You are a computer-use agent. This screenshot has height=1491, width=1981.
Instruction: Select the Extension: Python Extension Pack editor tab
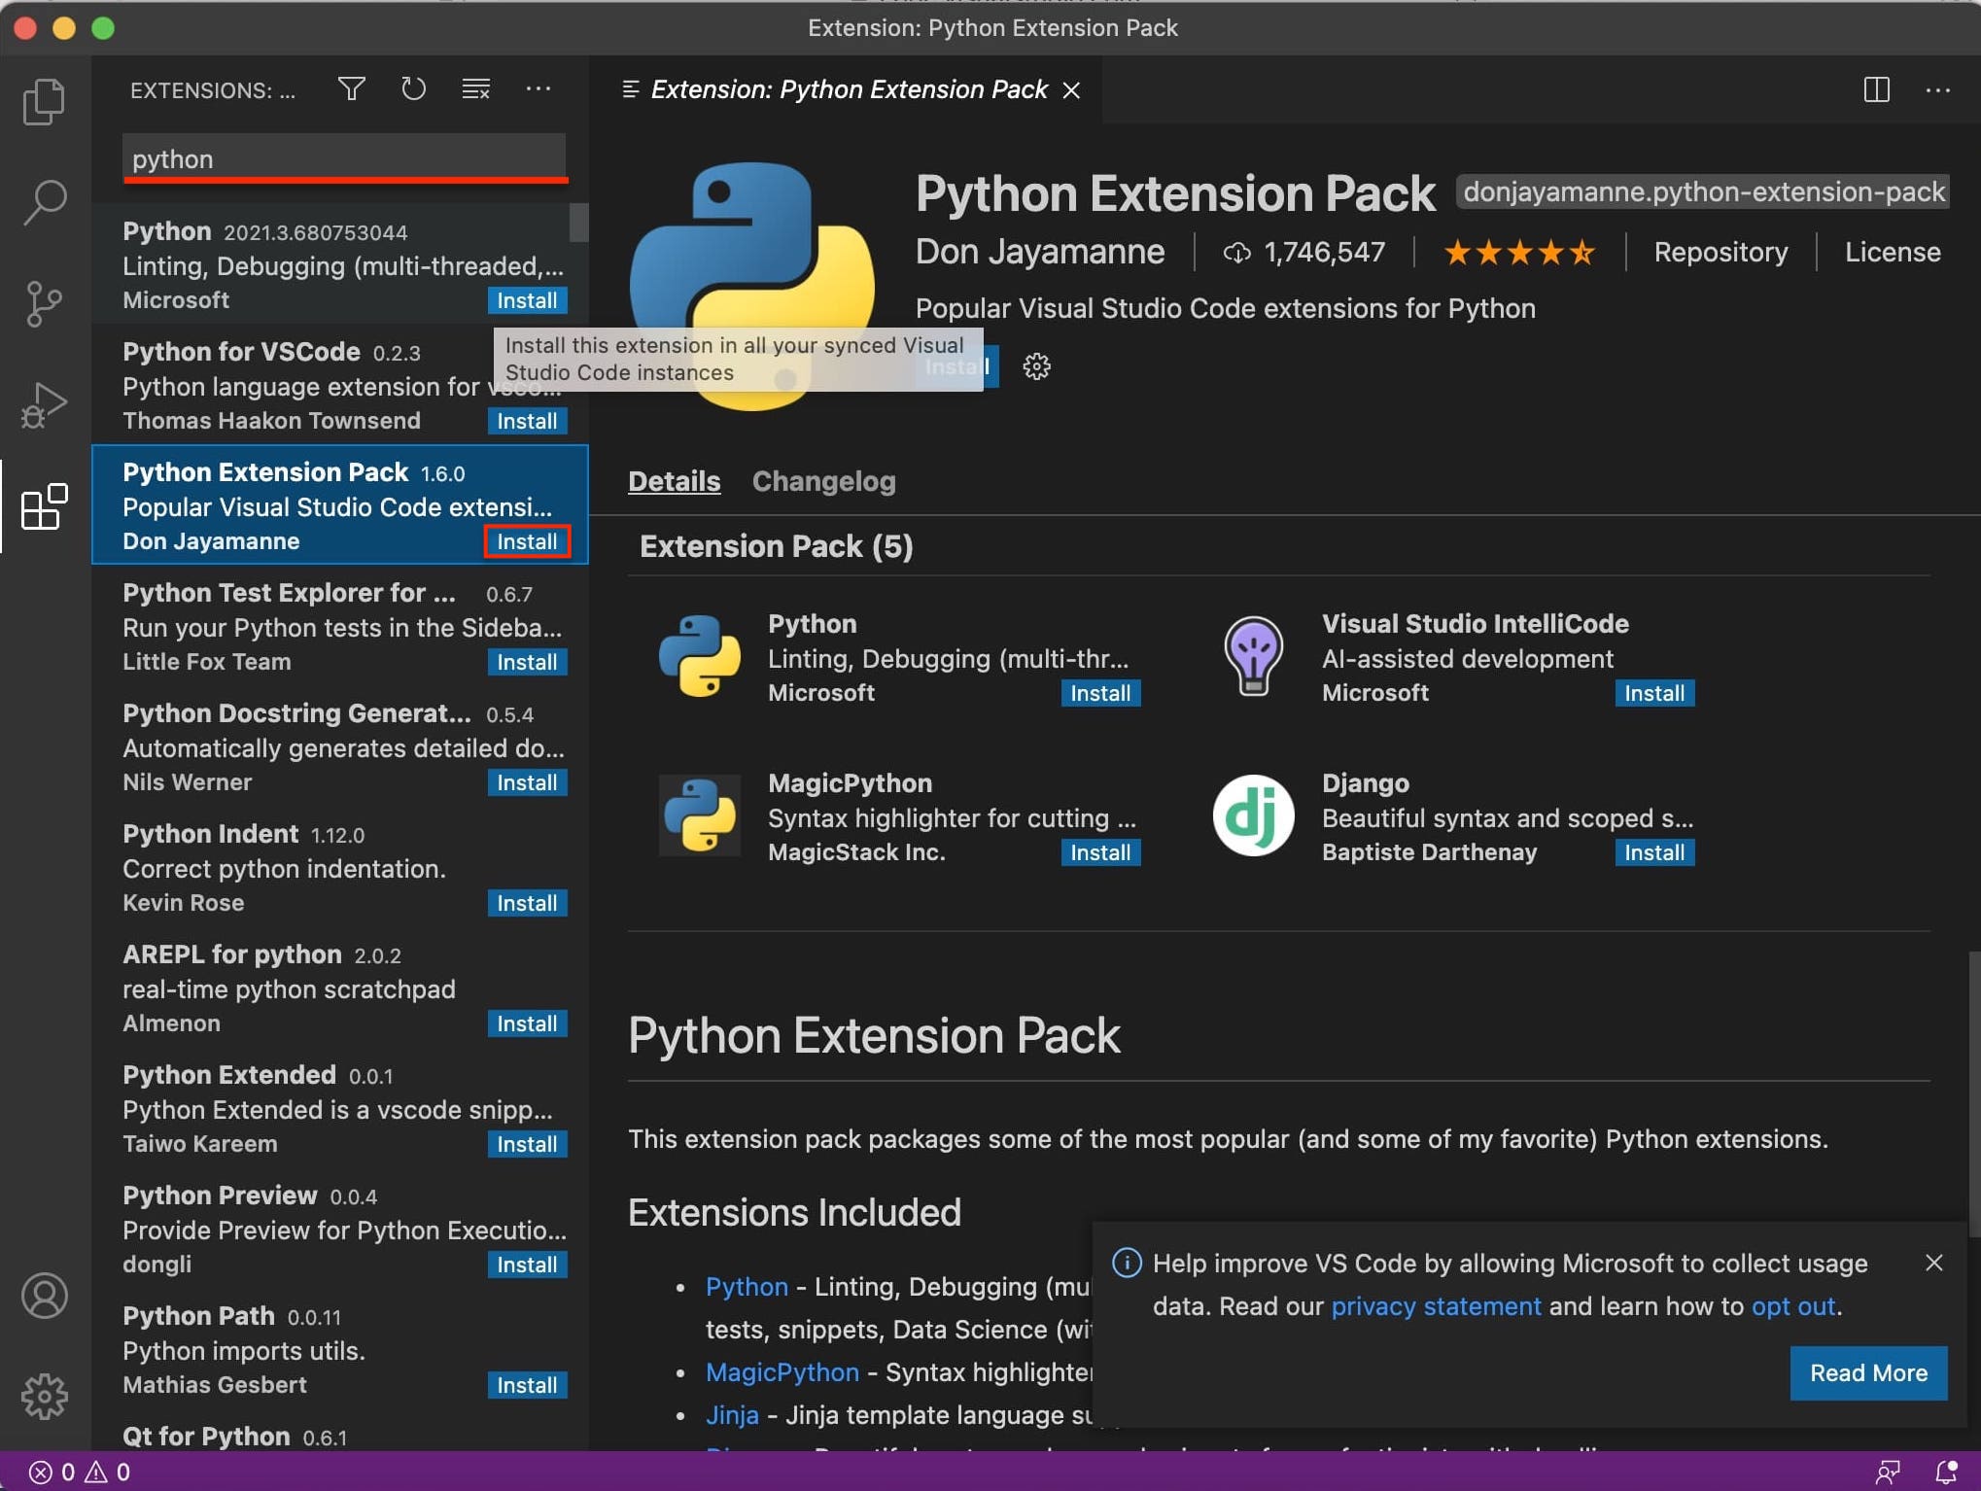pyautogui.click(x=847, y=89)
